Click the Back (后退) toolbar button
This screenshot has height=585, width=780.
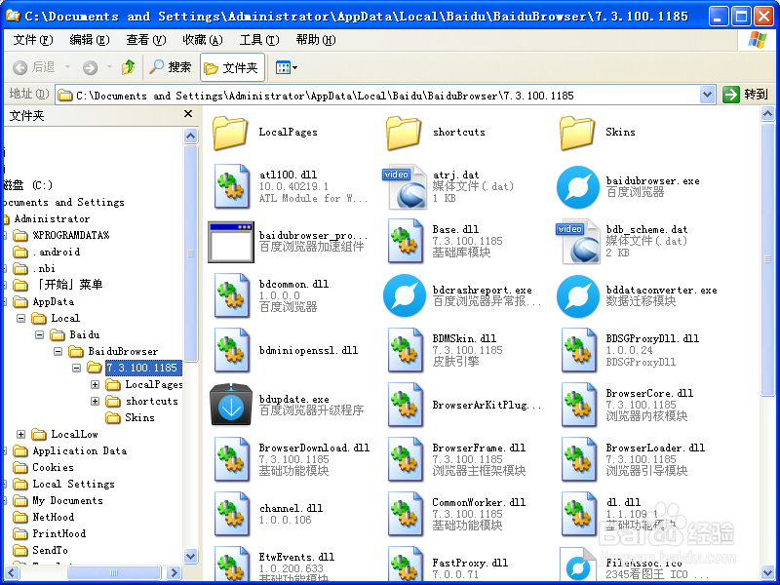36,67
